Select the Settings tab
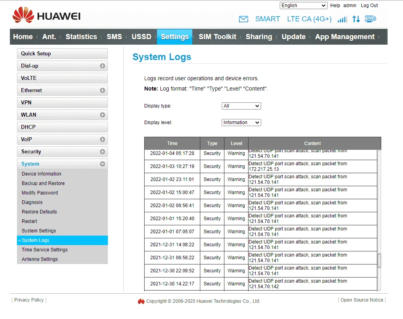 [x=175, y=37]
